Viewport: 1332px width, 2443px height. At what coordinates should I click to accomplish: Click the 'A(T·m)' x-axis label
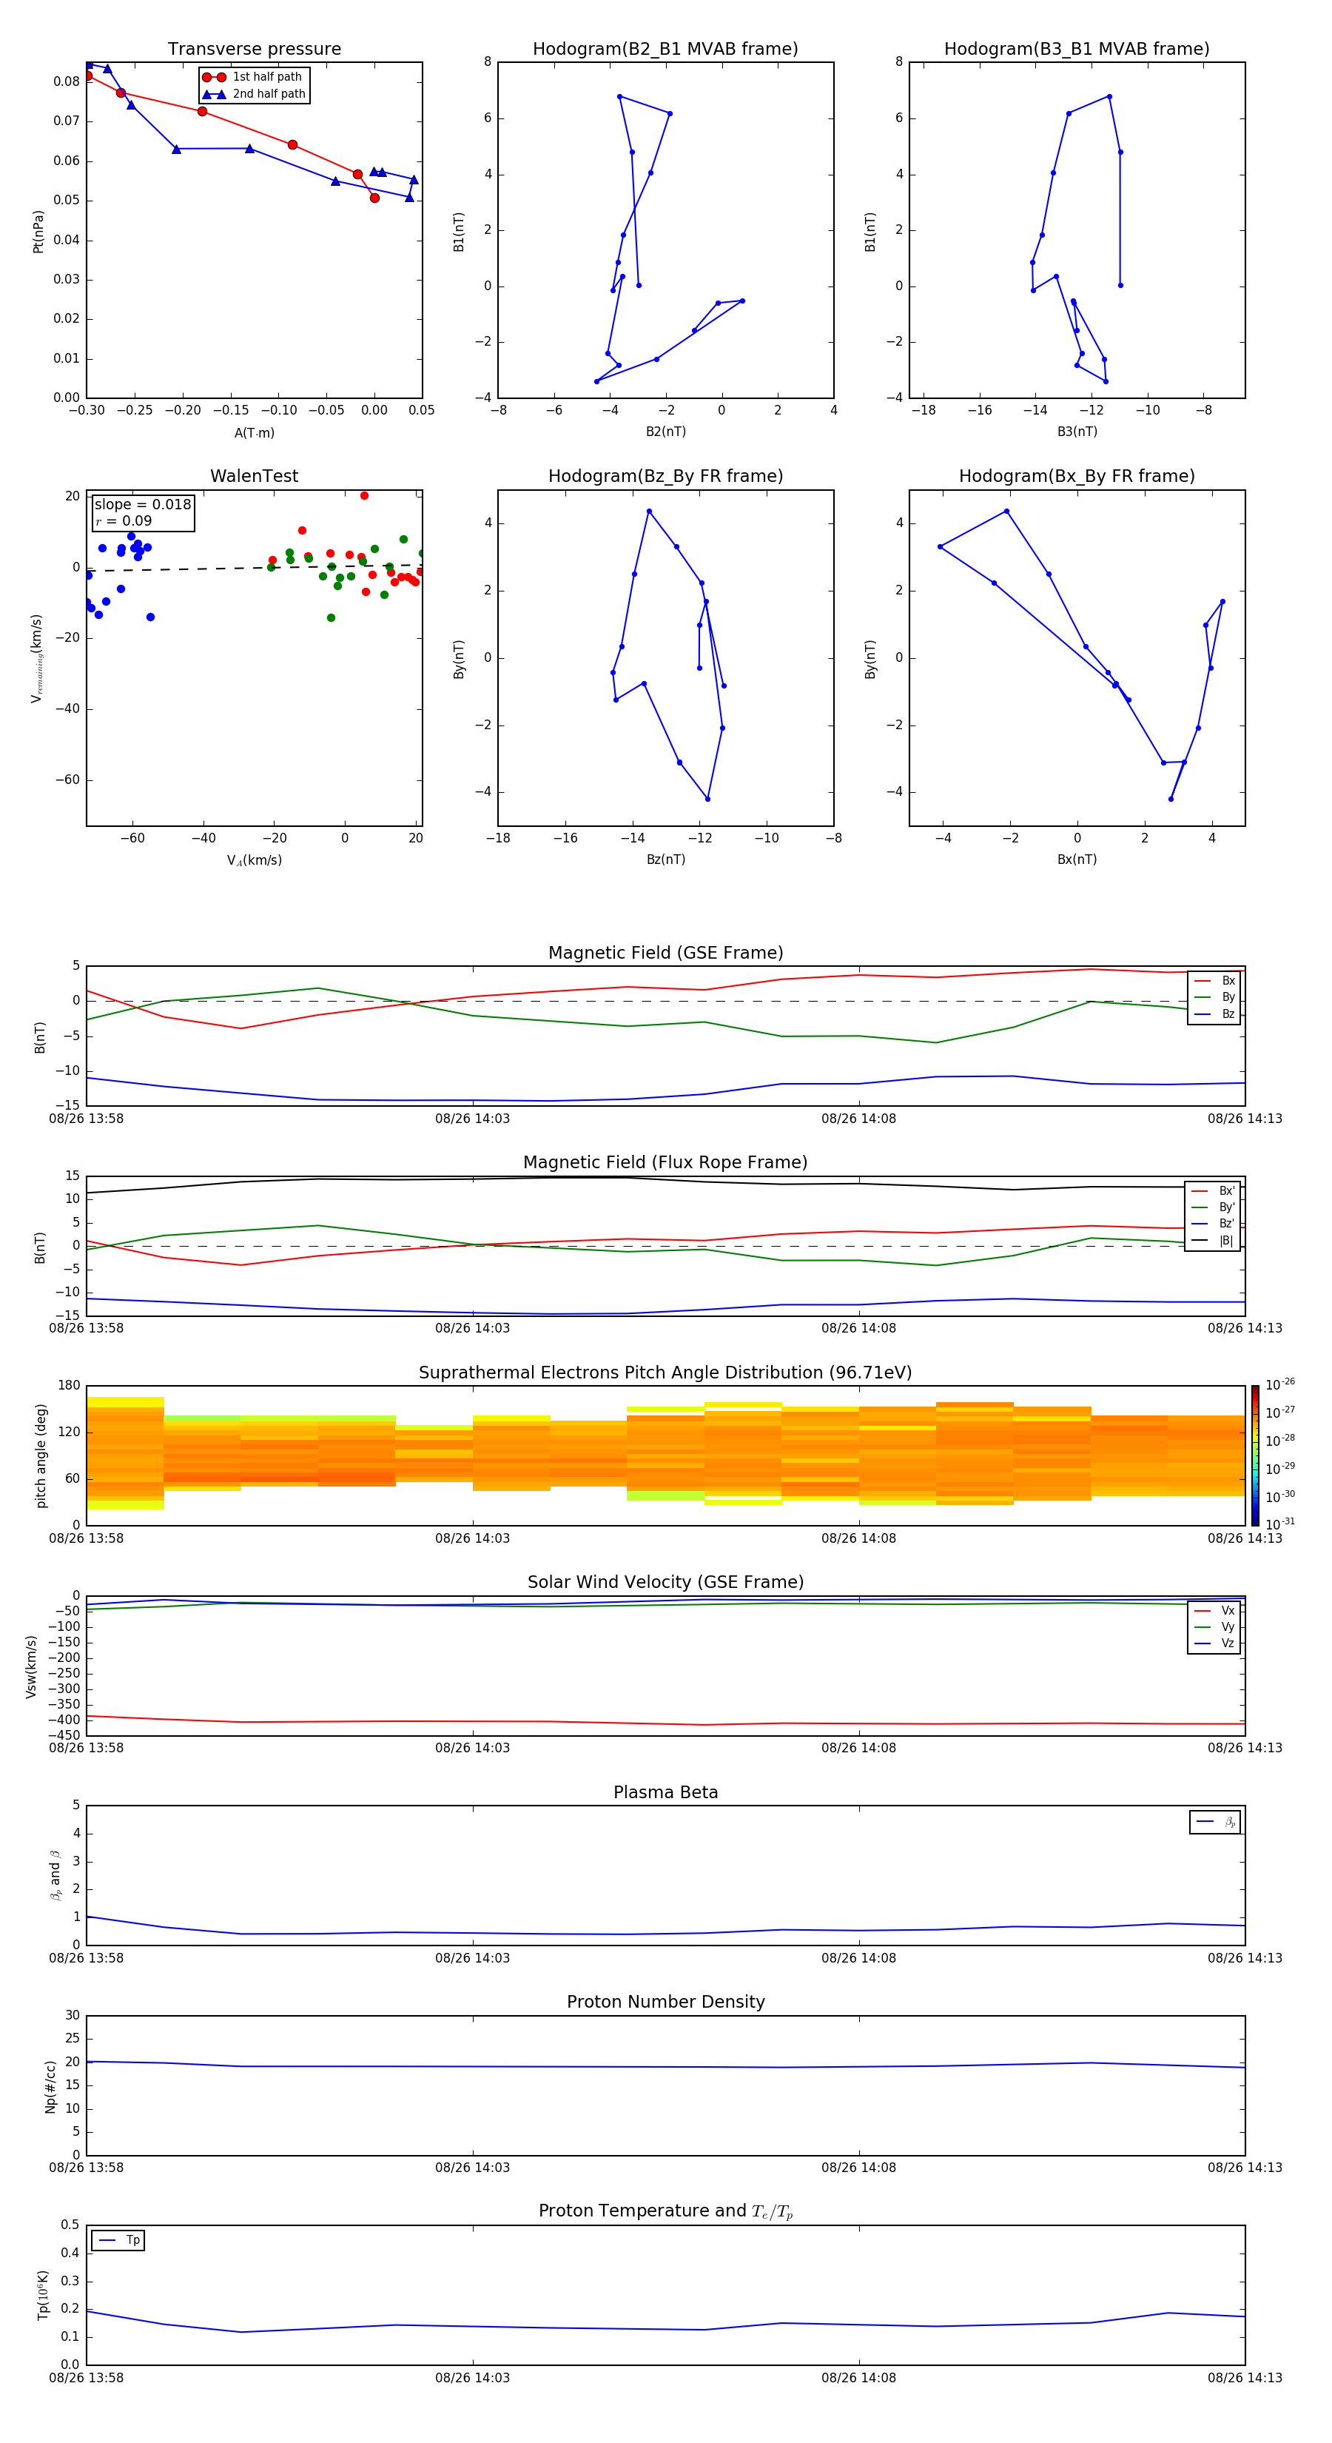(x=254, y=432)
